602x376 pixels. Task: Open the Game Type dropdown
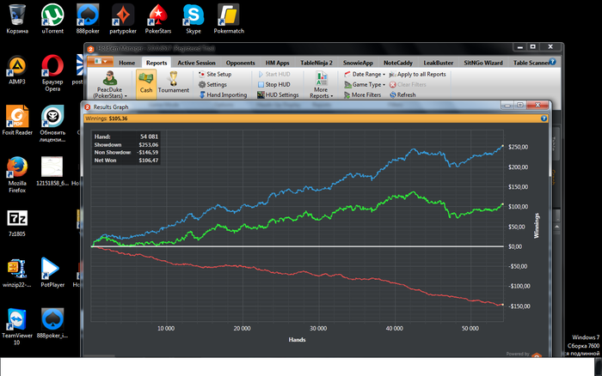[365, 84]
